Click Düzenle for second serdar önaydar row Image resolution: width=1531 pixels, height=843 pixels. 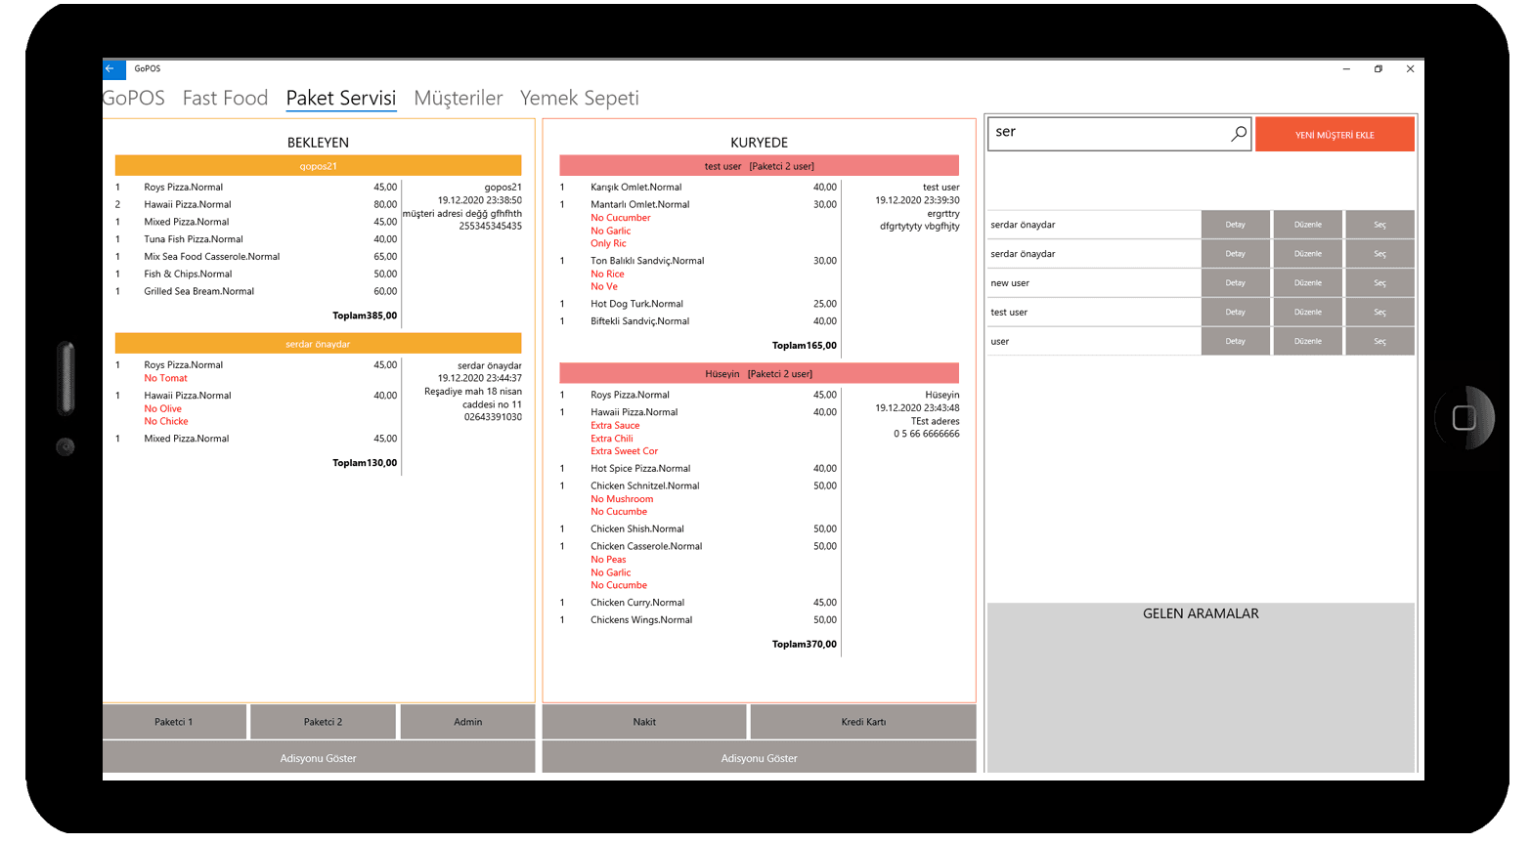pyautogui.click(x=1308, y=254)
